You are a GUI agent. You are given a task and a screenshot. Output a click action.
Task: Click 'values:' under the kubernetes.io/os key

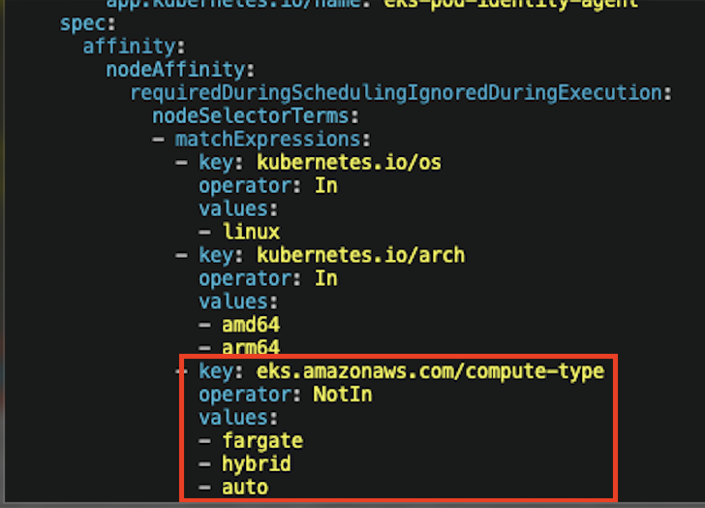[238, 209]
